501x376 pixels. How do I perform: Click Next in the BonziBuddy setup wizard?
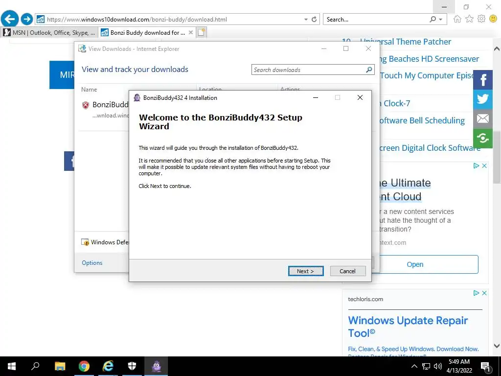306,271
